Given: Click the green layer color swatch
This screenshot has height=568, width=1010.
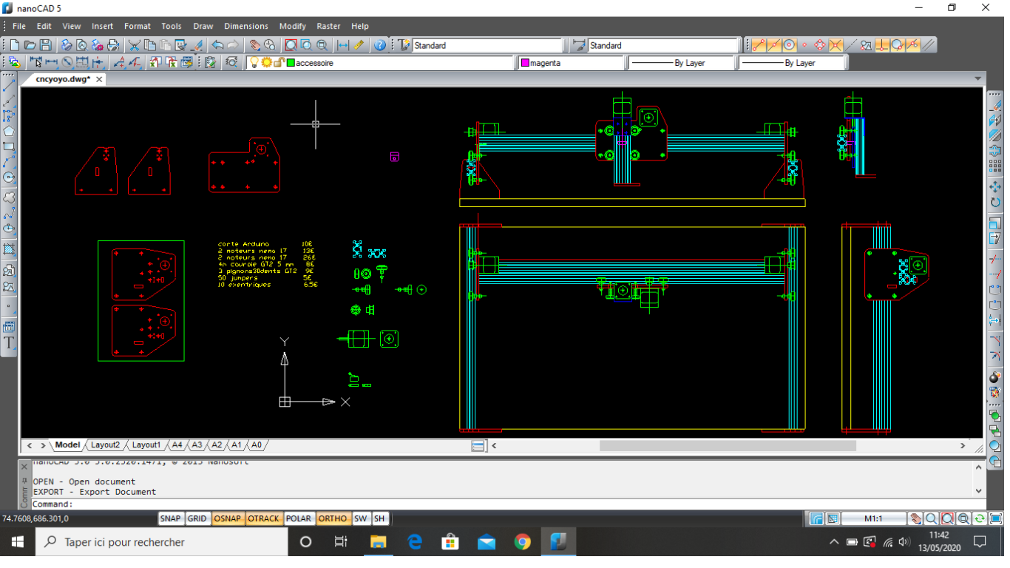Looking at the screenshot, I should pos(291,63).
